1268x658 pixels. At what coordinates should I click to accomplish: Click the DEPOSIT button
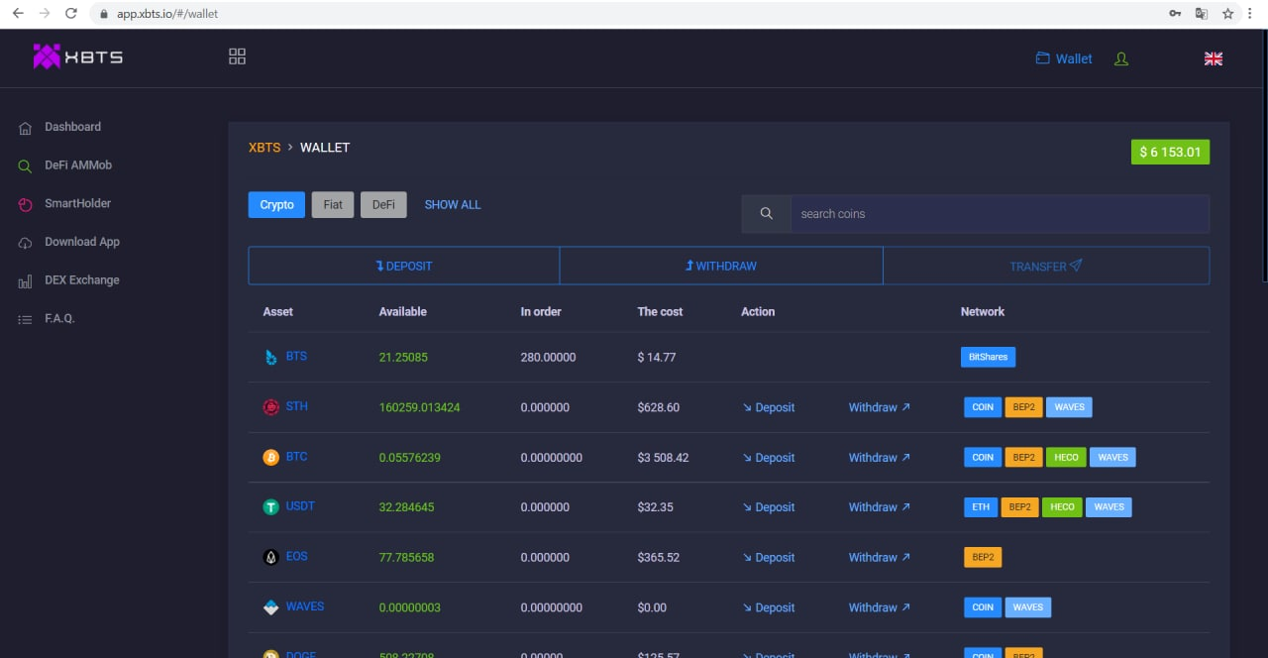(404, 266)
